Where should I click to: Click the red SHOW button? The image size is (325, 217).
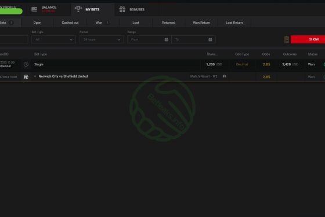click(x=308, y=39)
